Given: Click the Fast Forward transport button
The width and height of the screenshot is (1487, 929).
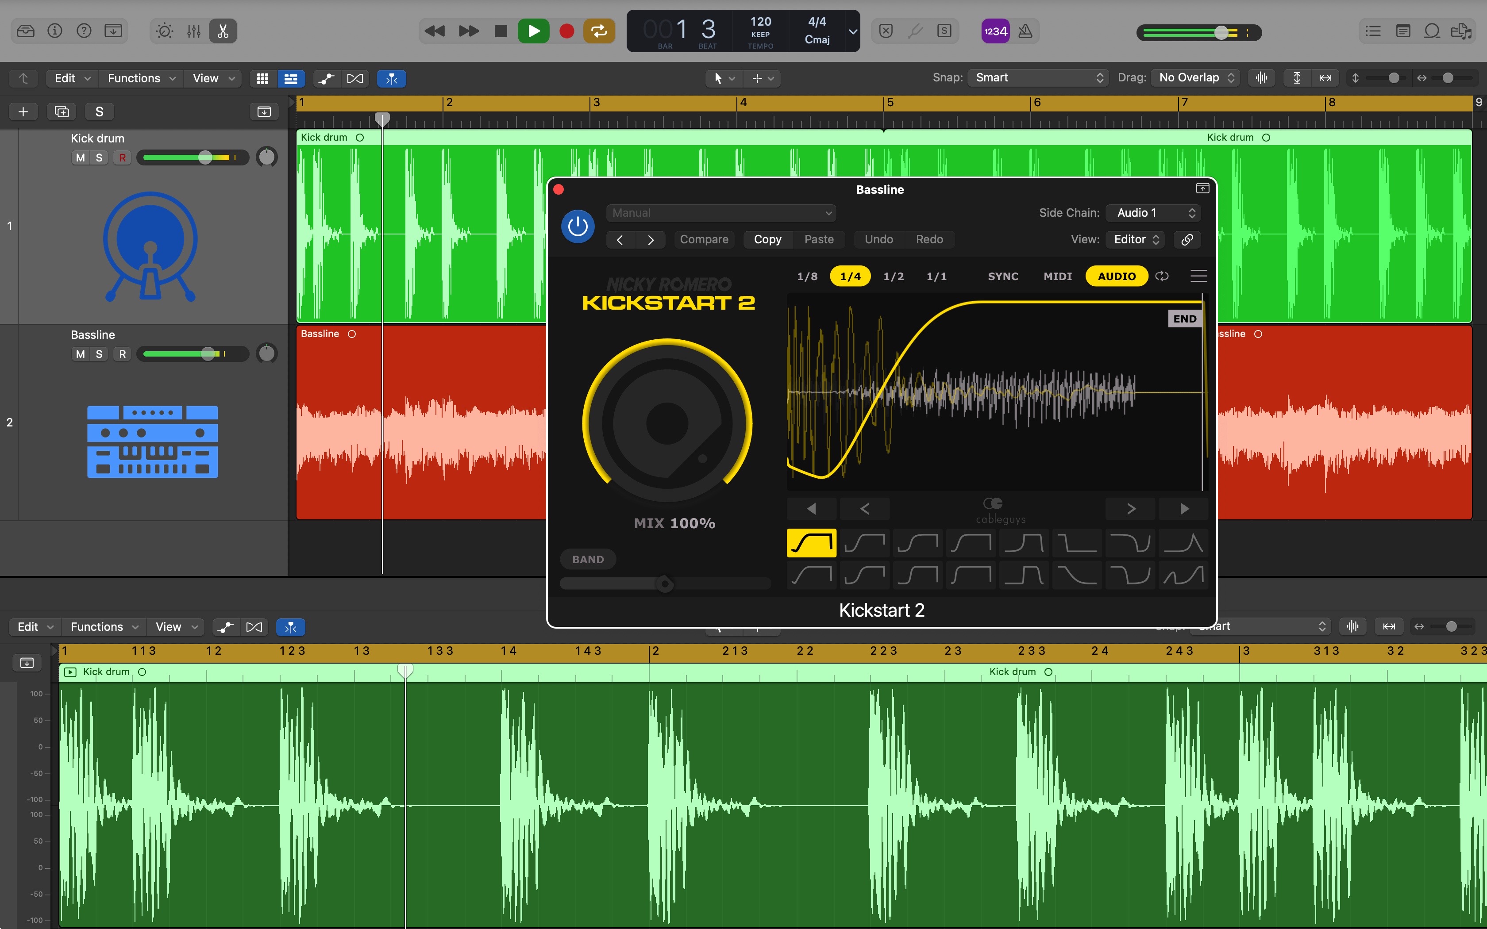Looking at the screenshot, I should (x=469, y=31).
